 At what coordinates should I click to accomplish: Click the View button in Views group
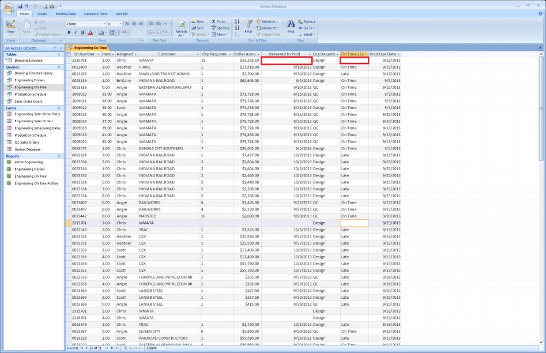[10, 28]
